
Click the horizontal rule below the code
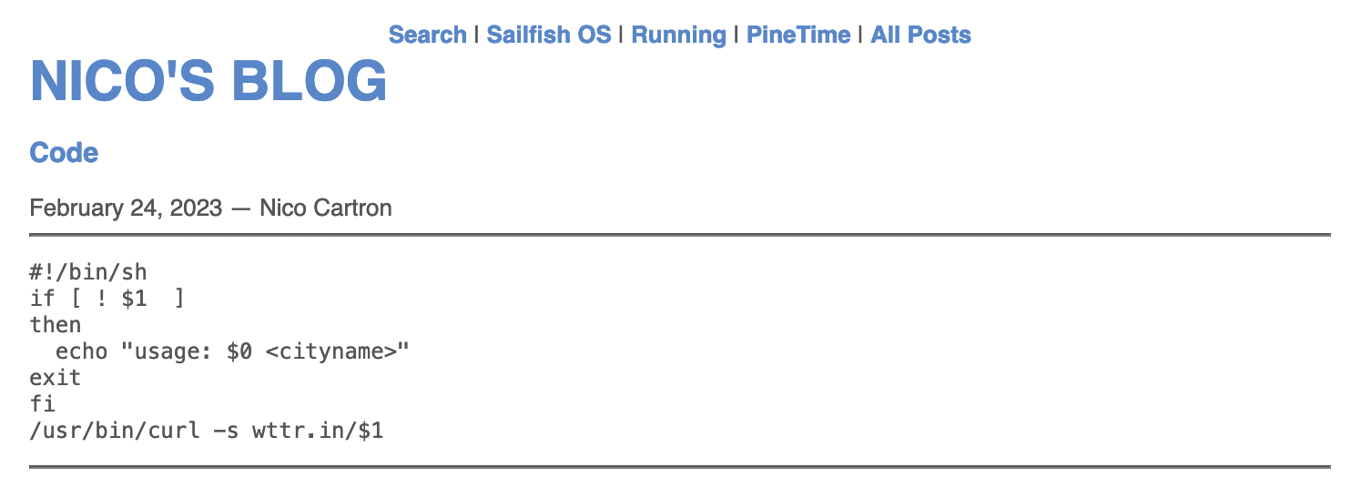point(680,467)
